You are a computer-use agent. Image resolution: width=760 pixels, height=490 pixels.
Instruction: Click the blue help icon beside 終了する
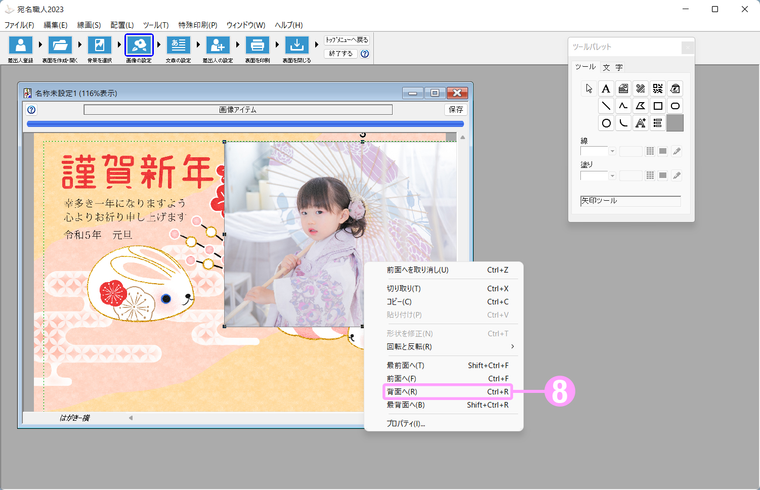(365, 54)
